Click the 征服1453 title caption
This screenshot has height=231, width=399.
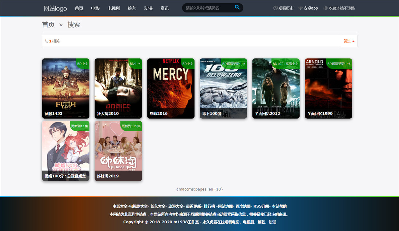[54, 114]
